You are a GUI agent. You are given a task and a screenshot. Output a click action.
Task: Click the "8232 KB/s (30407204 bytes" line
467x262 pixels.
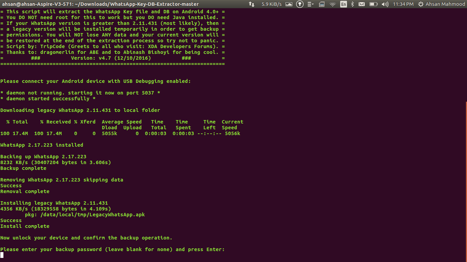tap(56, 162)
